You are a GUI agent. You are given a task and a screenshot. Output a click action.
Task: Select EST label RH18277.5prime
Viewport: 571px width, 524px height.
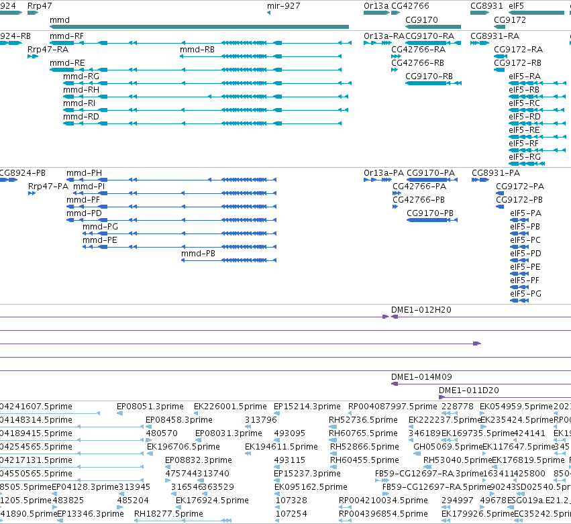[x=168, y=514]
